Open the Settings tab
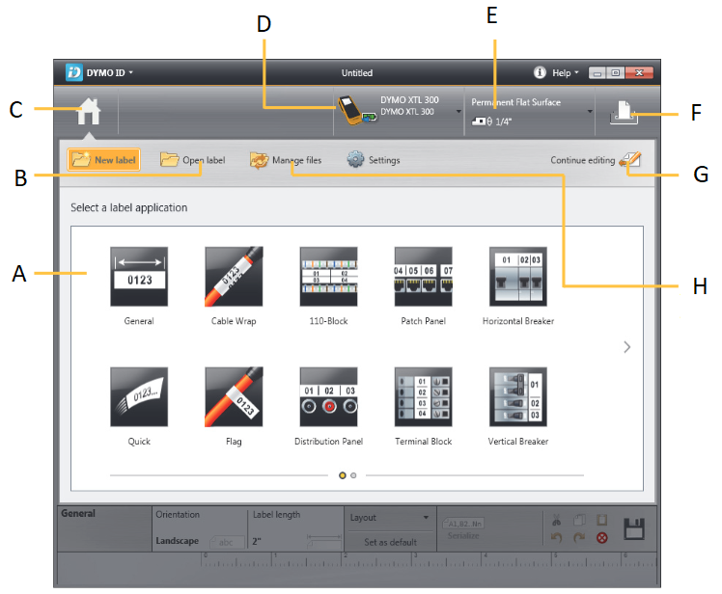Viewport: 722px width, 594px height. coord(374,160)
